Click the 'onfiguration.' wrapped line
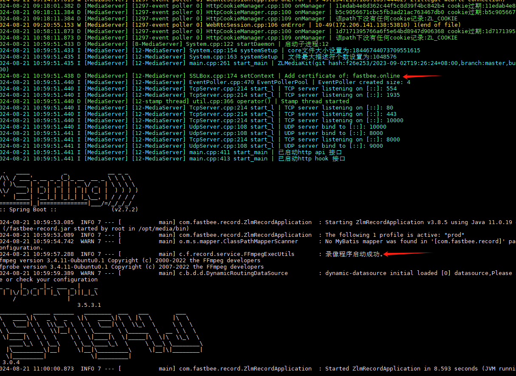The width and height of the screenshot is (516, 376). point(21,248)
